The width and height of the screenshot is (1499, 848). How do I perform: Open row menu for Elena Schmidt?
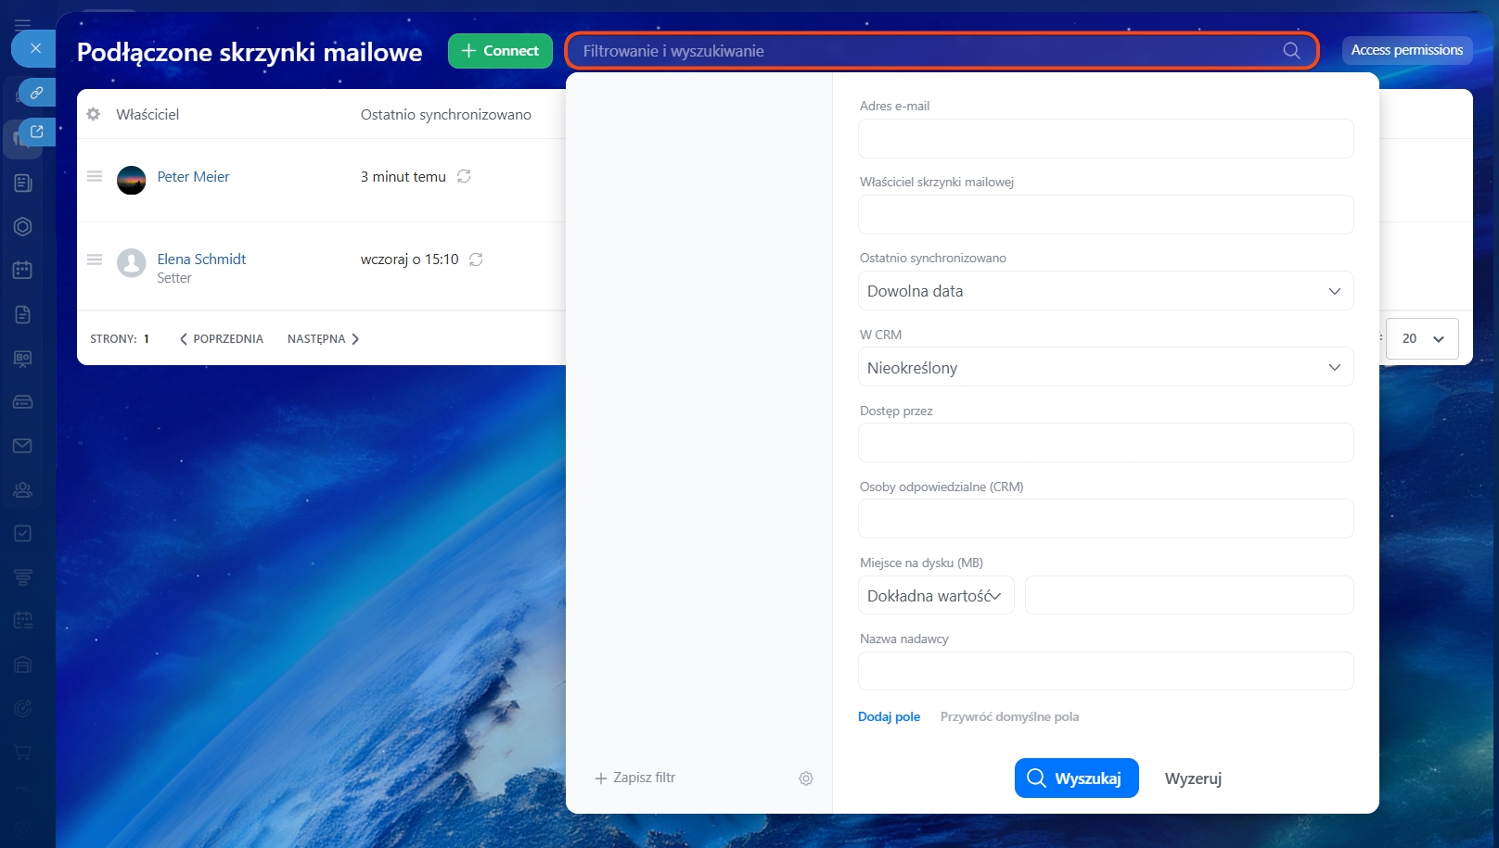coord(95,259)
